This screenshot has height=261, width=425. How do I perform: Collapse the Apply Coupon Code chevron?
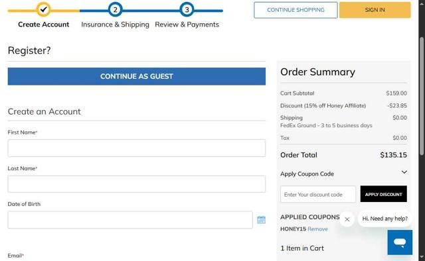click(x=404, y=172)
